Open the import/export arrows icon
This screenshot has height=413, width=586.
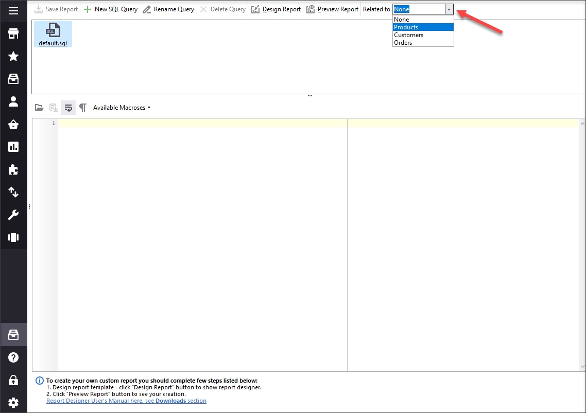point(13,192)
